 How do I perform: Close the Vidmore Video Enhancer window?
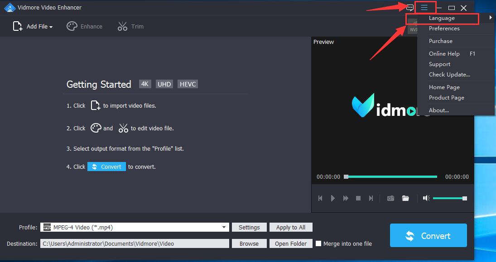point(464,8)
